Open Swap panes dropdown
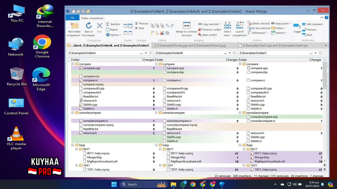Screen dimensions: 337x189 (x=281, y=24)
